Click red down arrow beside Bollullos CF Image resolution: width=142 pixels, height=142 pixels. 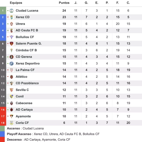(x=8, y=37)
